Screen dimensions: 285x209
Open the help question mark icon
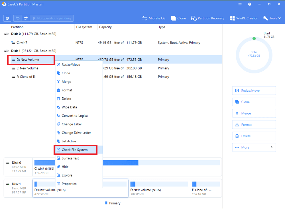point(250,4)
